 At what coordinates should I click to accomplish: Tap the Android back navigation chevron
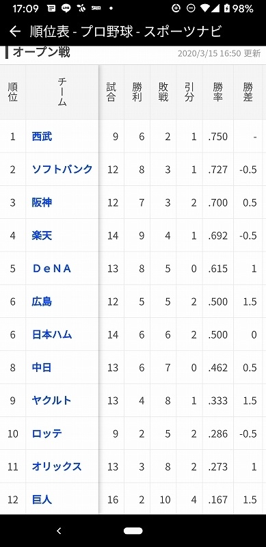click(59, 531)
